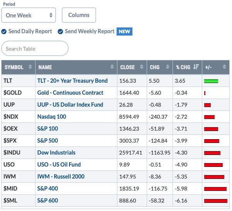Image resolution: width=232 pixels, height=211 pixels.
Task: Click the long red bar in $SML row
Action: pos(216,201)
